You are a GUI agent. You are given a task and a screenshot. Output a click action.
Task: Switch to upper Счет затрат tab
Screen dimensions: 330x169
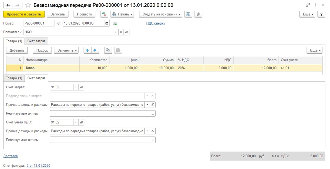tap(36, 41)
